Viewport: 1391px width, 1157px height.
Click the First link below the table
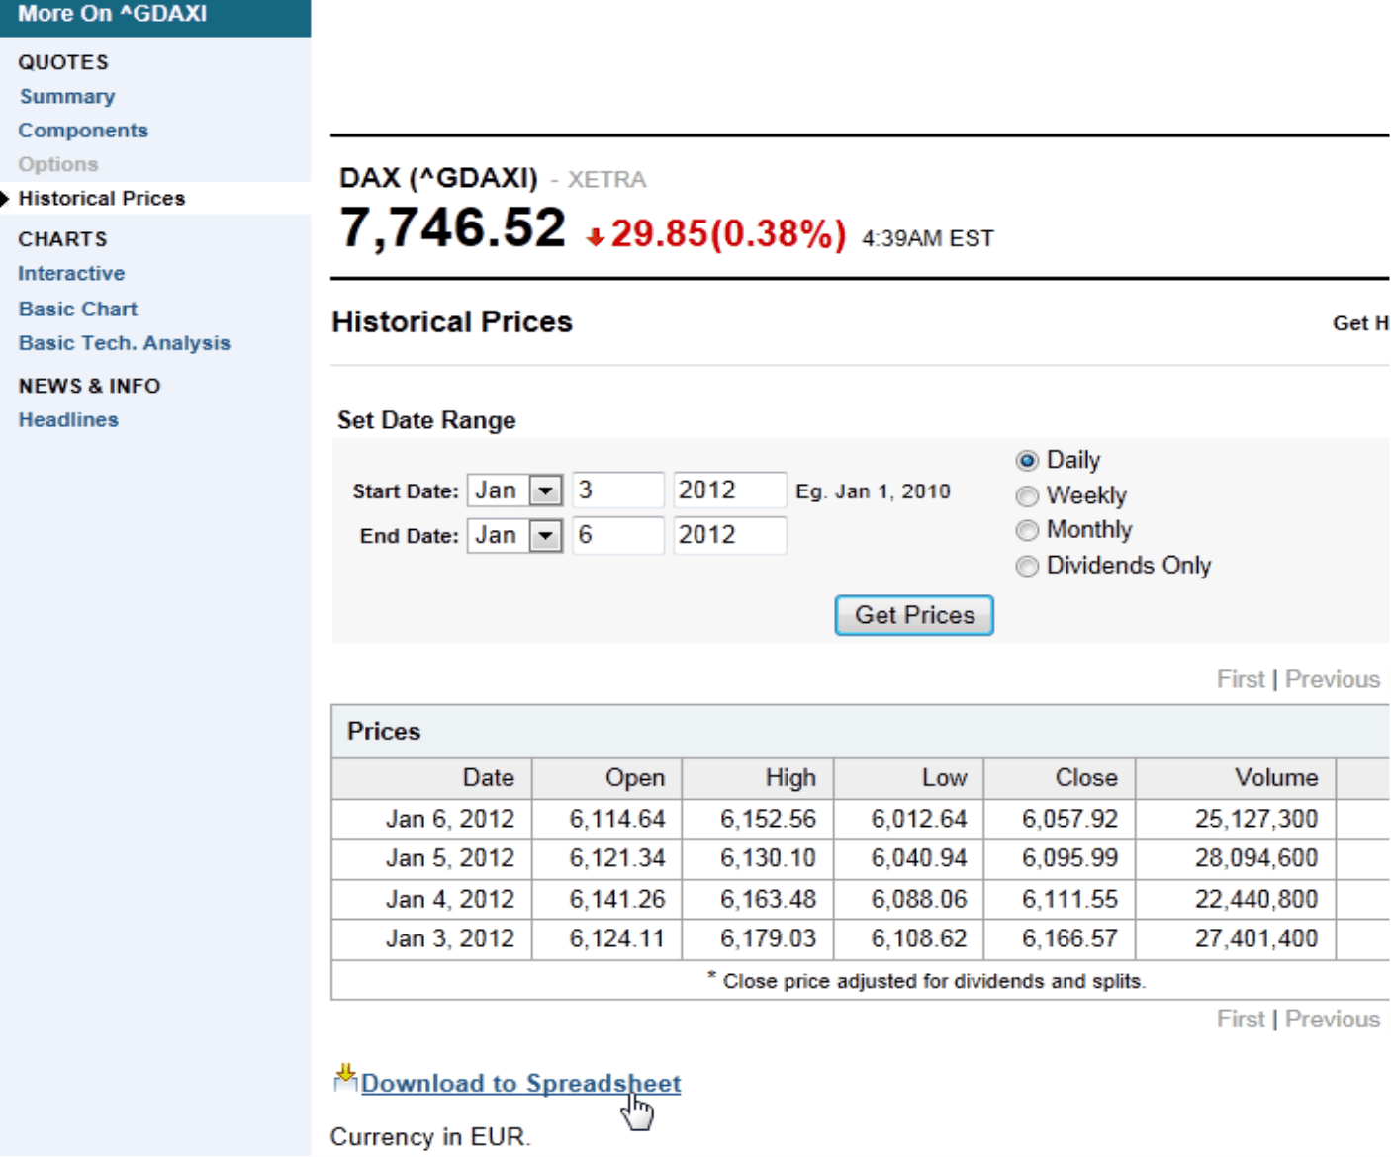(1241, 1019)
